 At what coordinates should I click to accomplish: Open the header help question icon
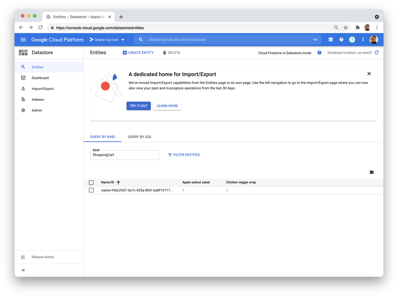coord(341,40)
